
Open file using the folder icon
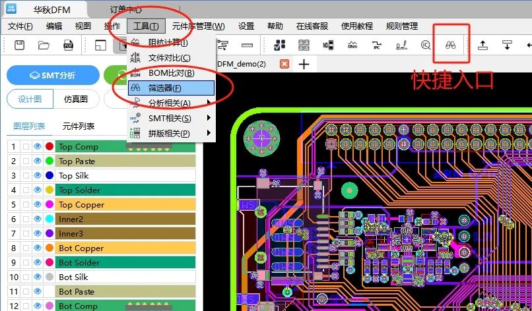[x=44, y=45]
